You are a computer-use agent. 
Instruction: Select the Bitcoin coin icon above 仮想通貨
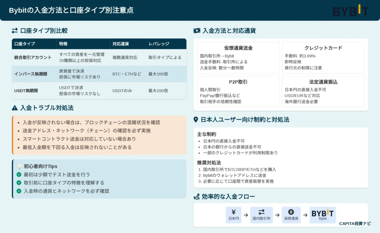click(291, 212)
